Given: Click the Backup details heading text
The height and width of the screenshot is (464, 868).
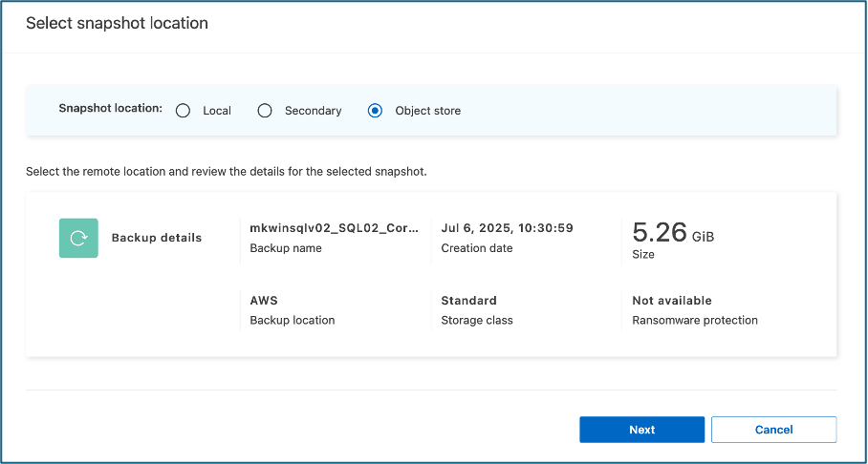Looking at the screenshot, I should pyautogui.click(x=157, y=238).
